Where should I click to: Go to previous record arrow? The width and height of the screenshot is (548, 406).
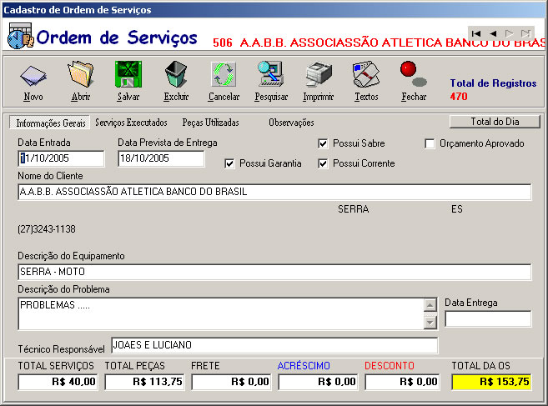(x=493, y=33)
